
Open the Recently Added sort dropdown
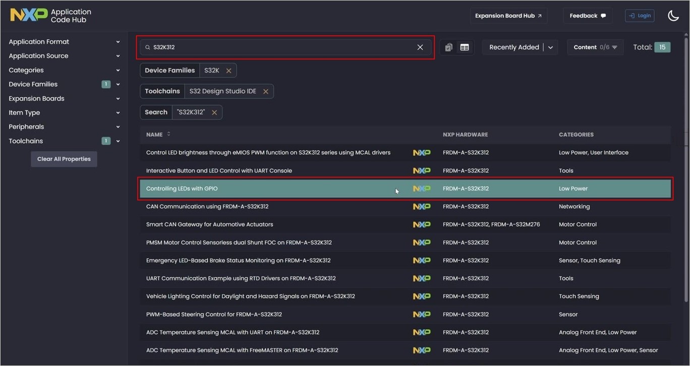tap(520, 47)
